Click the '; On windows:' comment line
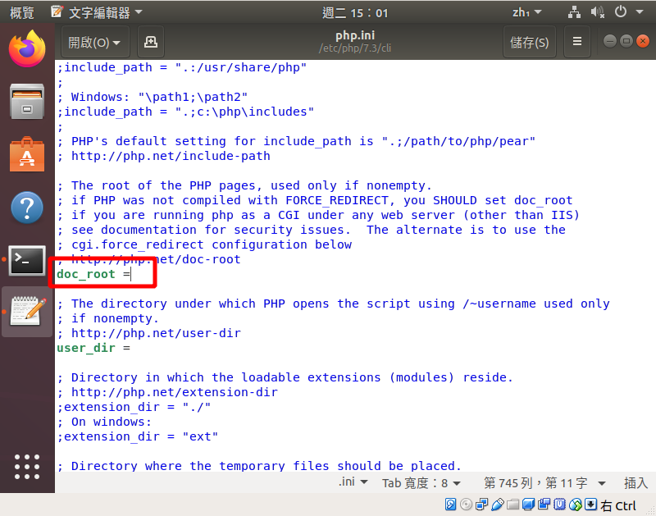 pyautogui.click(x=104, y=422)
